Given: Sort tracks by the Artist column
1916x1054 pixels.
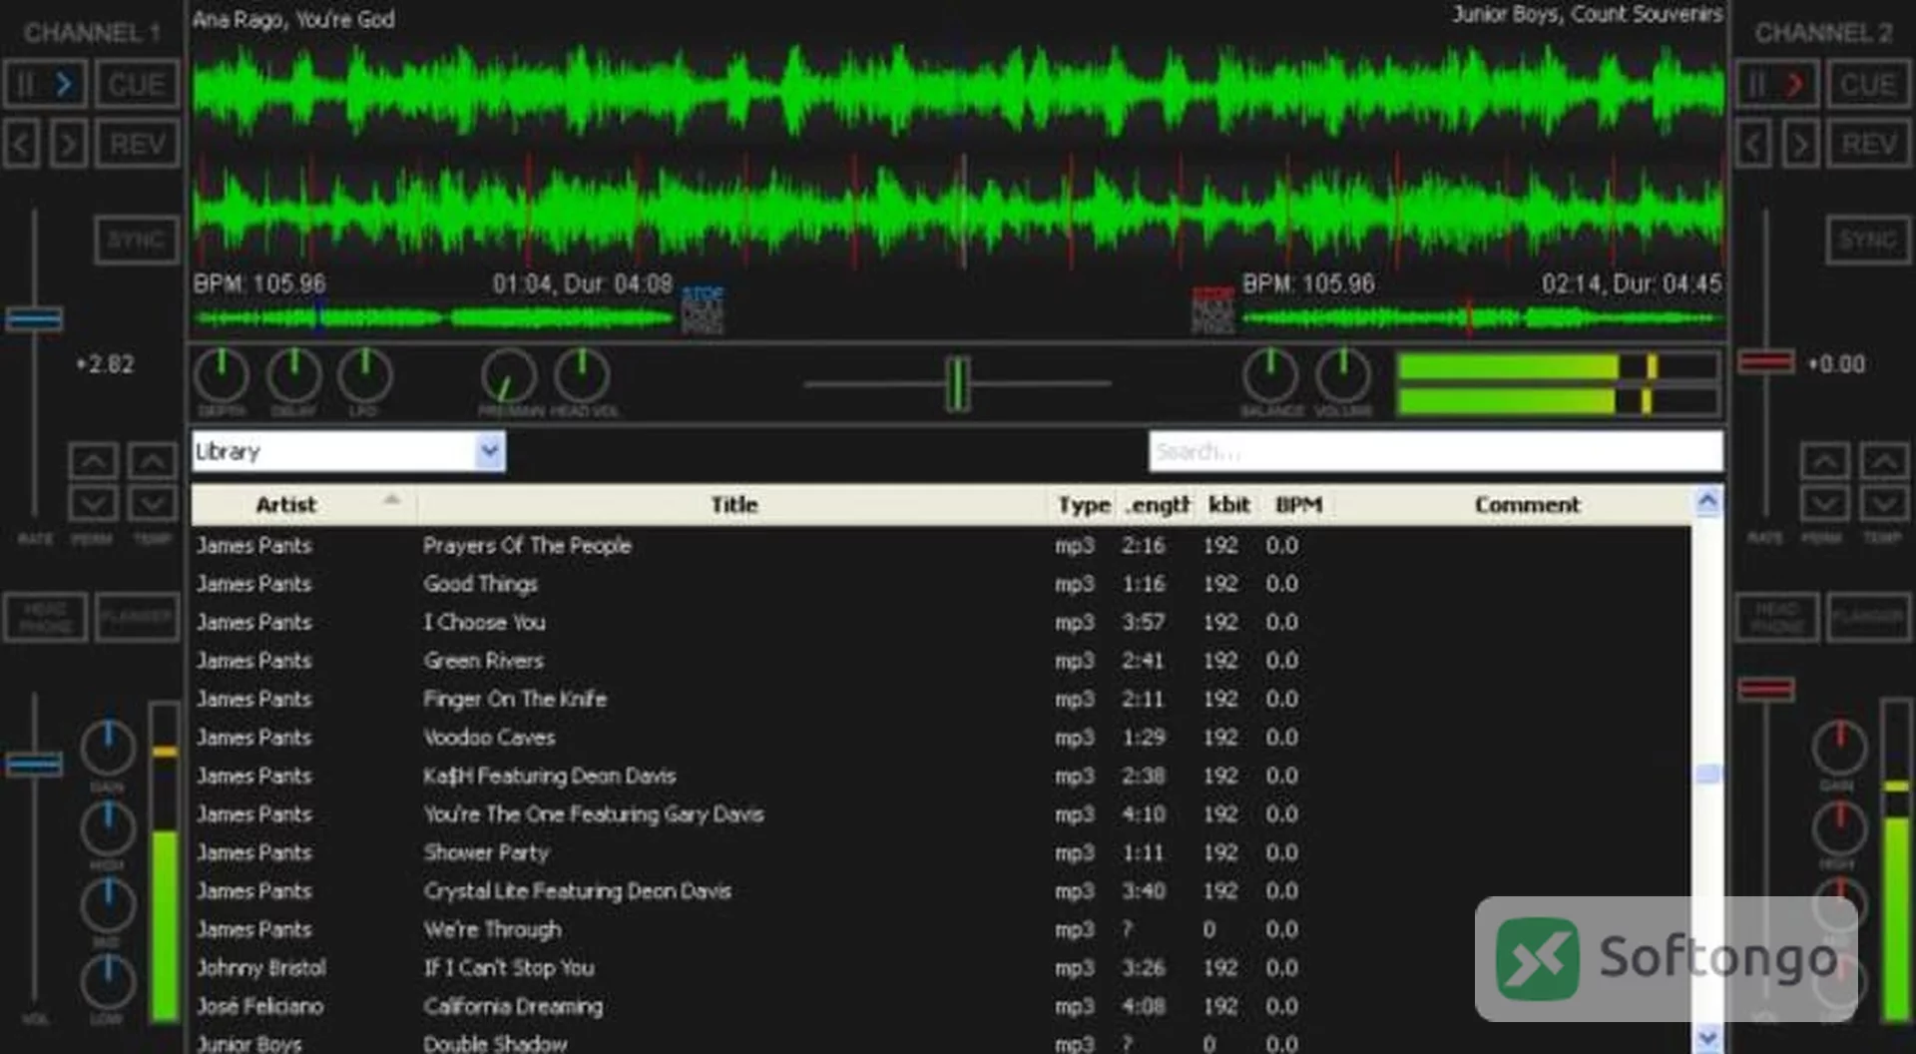Looking at the screenshot, I should click(304, 505).
